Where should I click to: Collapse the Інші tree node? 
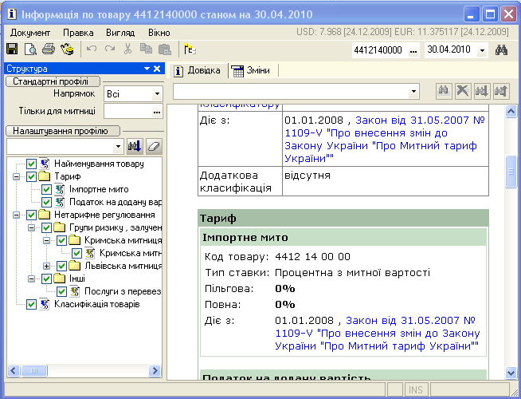click(32, 279)
